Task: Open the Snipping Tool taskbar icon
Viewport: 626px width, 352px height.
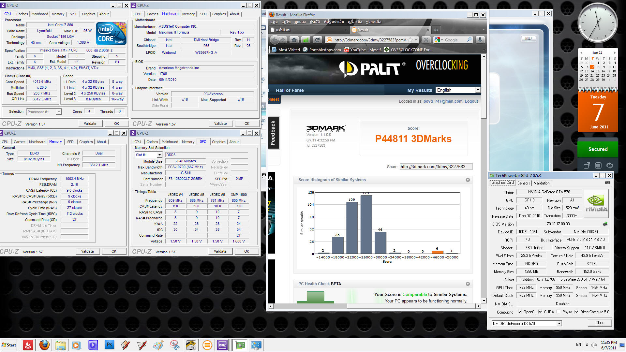Action: [174, 345]
